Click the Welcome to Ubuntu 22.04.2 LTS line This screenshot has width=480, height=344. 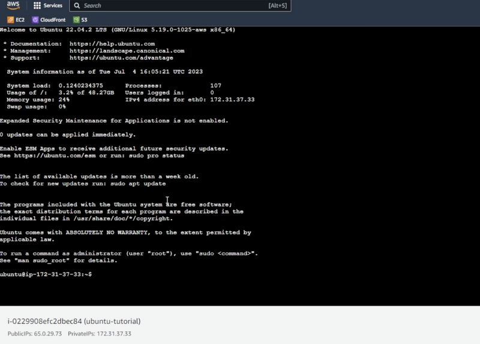click(x=118, y=29)
